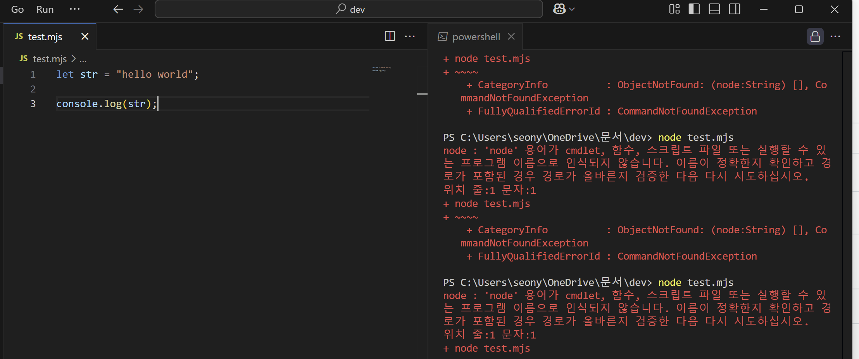Click the 'dev' command center search box
This screenshot has height=359, width=859.
pos(348,9)
